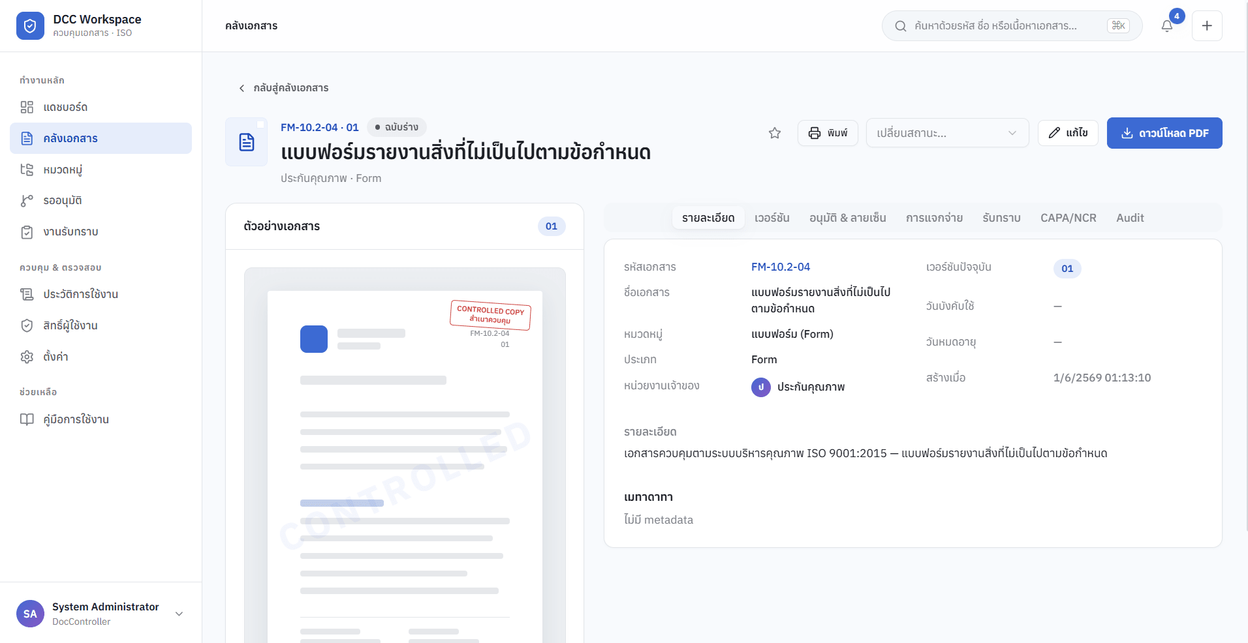Click the ⌘K shortcut badge in search
Screen dimensions: 1248x643
click(1118, 26)
